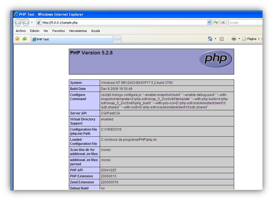Image resolution: width=273 pixels, height=201 pixels.
Task: Open the Print options dropdown arrow
Action: click(239, 39)
